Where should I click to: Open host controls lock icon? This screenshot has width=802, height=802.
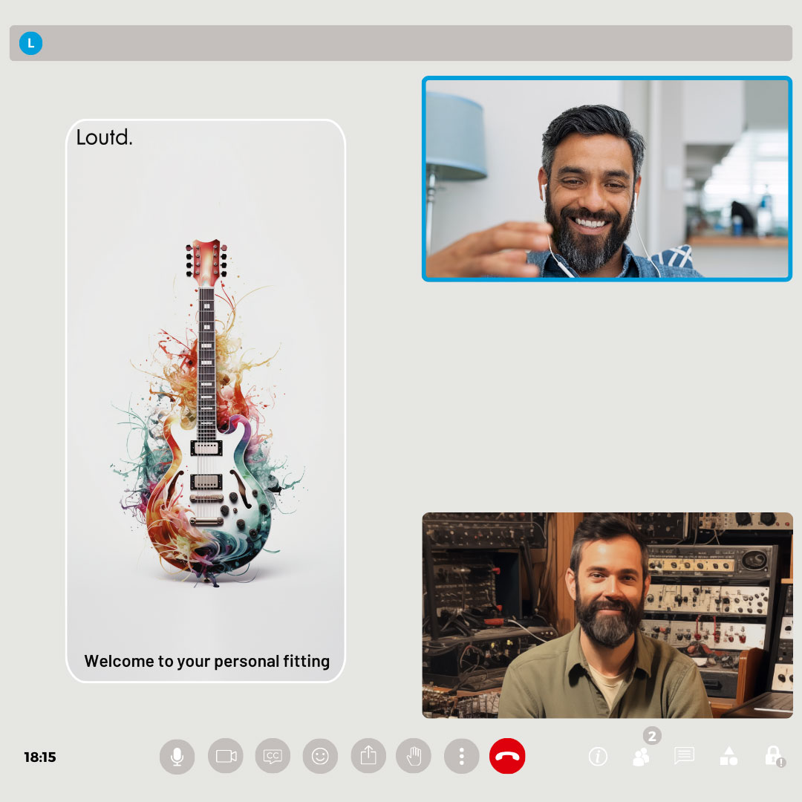pos(774,756)
